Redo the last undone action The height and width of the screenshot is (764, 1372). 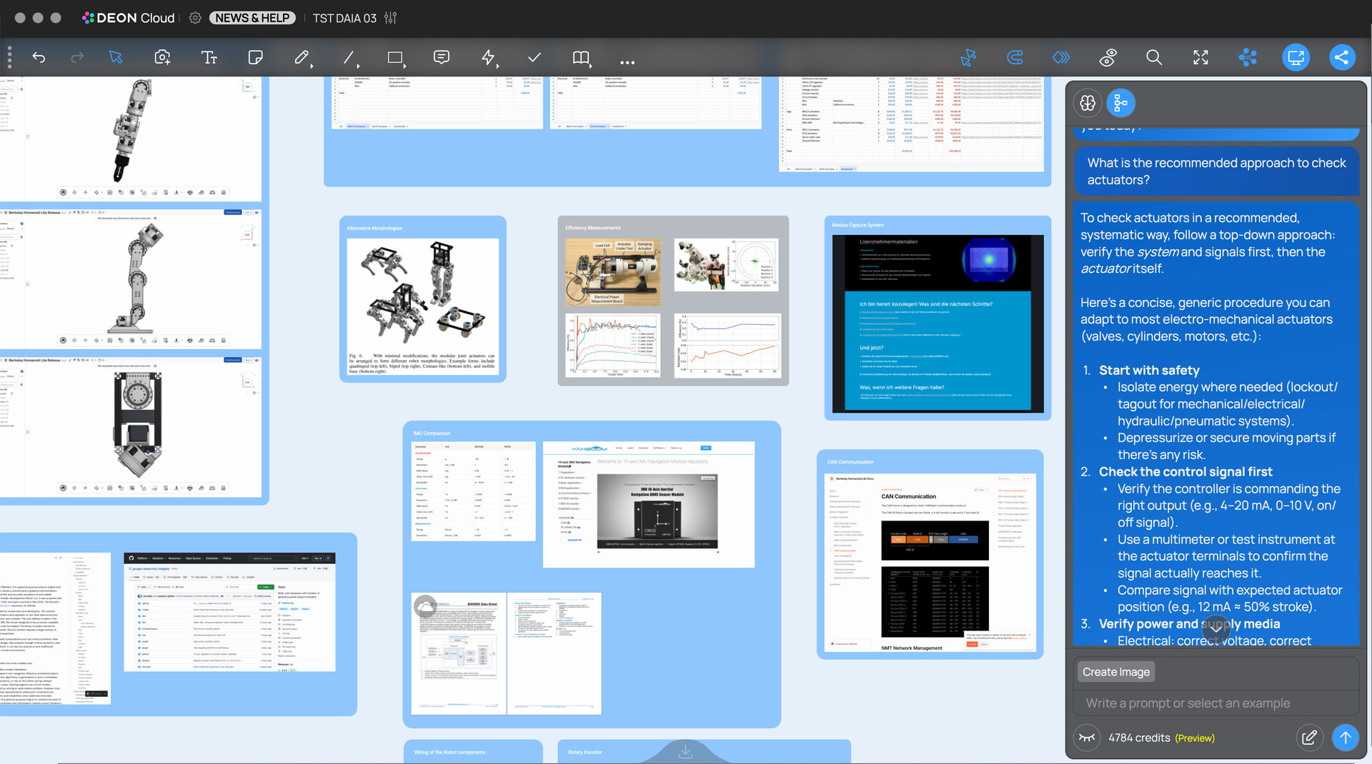click(x=77, y=57)
